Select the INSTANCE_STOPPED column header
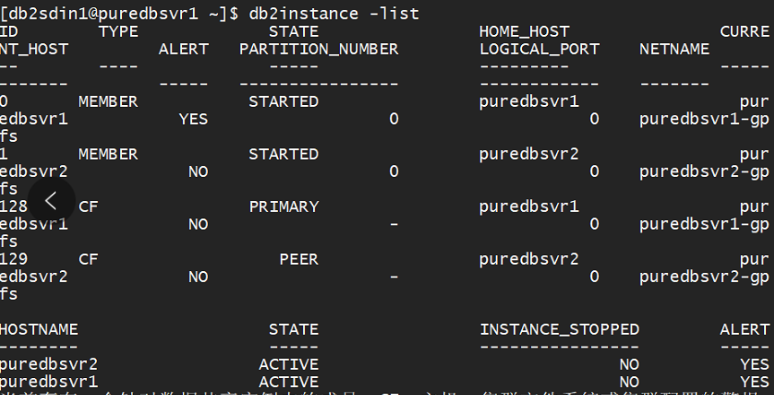Screen dimensions: 774x395 pos(559,329)
